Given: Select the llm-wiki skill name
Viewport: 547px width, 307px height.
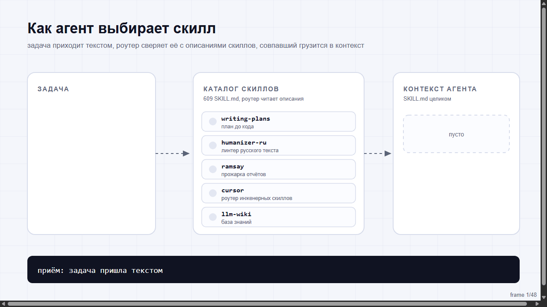Looking at the screenshot, I should [236, 214].
